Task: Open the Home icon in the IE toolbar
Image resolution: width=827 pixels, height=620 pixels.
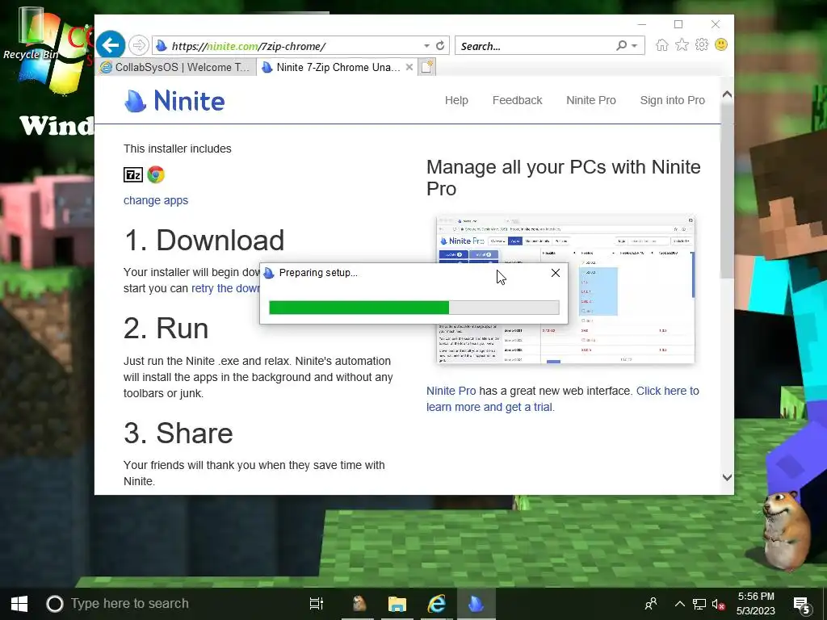Action: (x=662, y=45)
